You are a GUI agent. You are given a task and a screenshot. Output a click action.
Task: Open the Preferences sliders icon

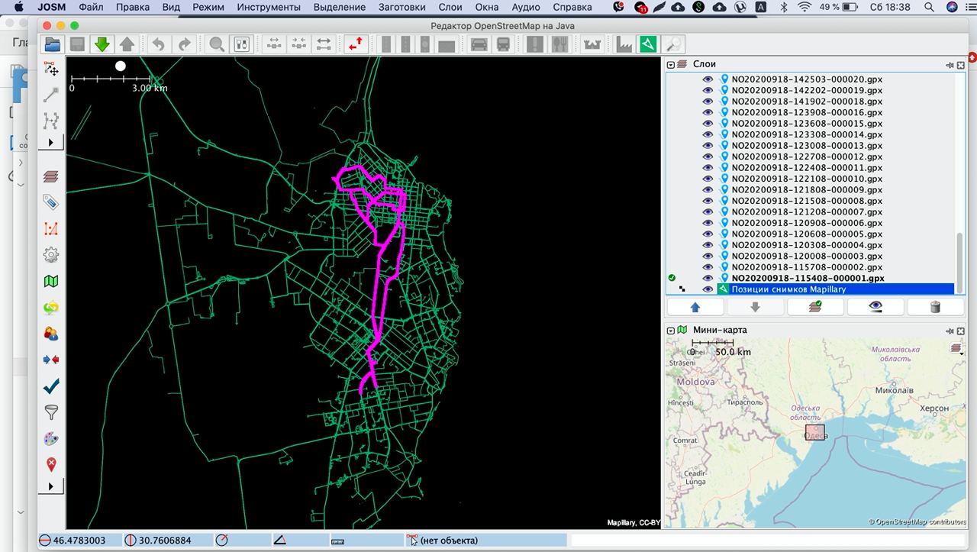point(241,44)
